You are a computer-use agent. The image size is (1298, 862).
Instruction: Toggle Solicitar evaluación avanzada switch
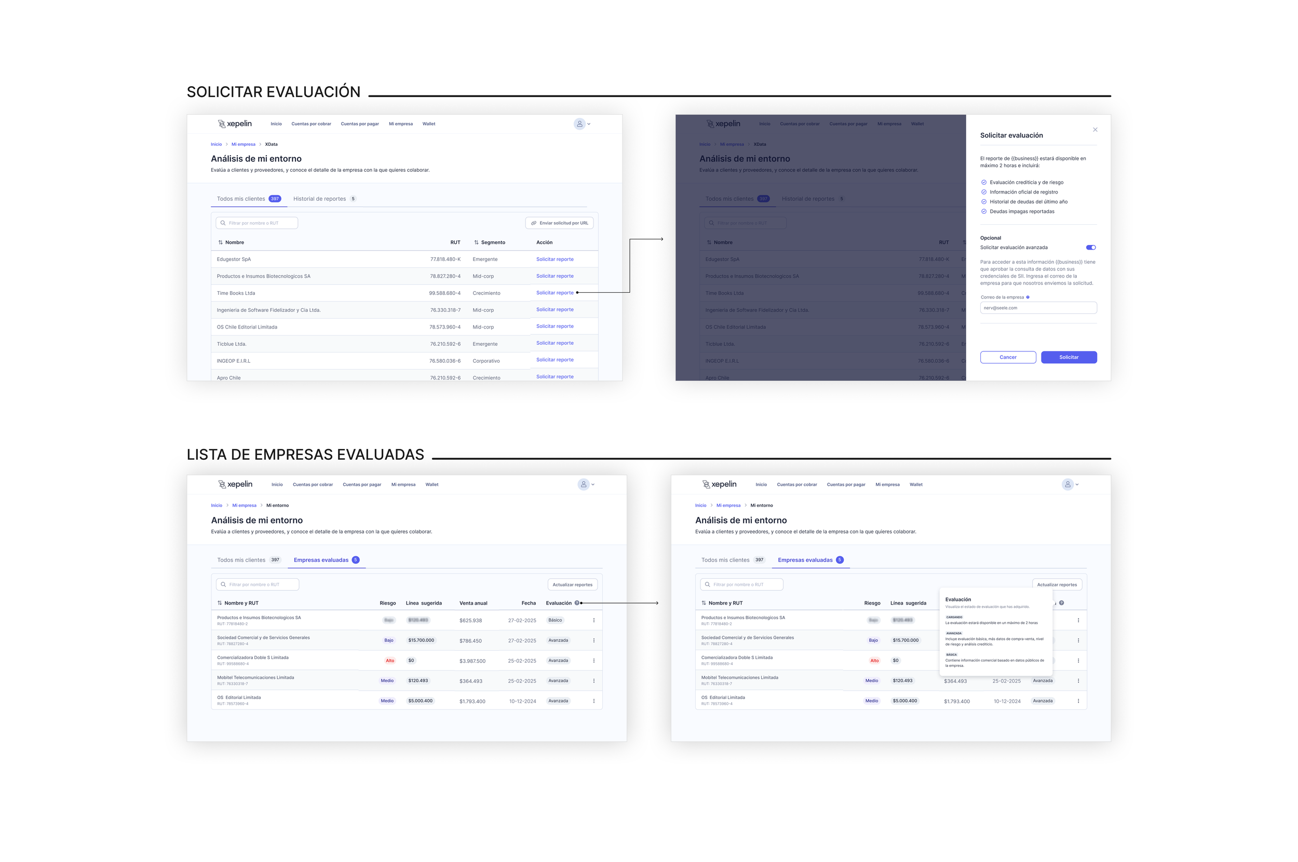click(1090, 248)
